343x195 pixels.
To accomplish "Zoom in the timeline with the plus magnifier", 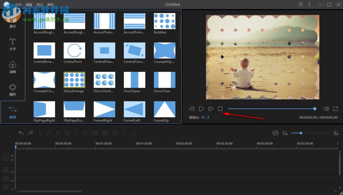I will [x=336, y=133].
